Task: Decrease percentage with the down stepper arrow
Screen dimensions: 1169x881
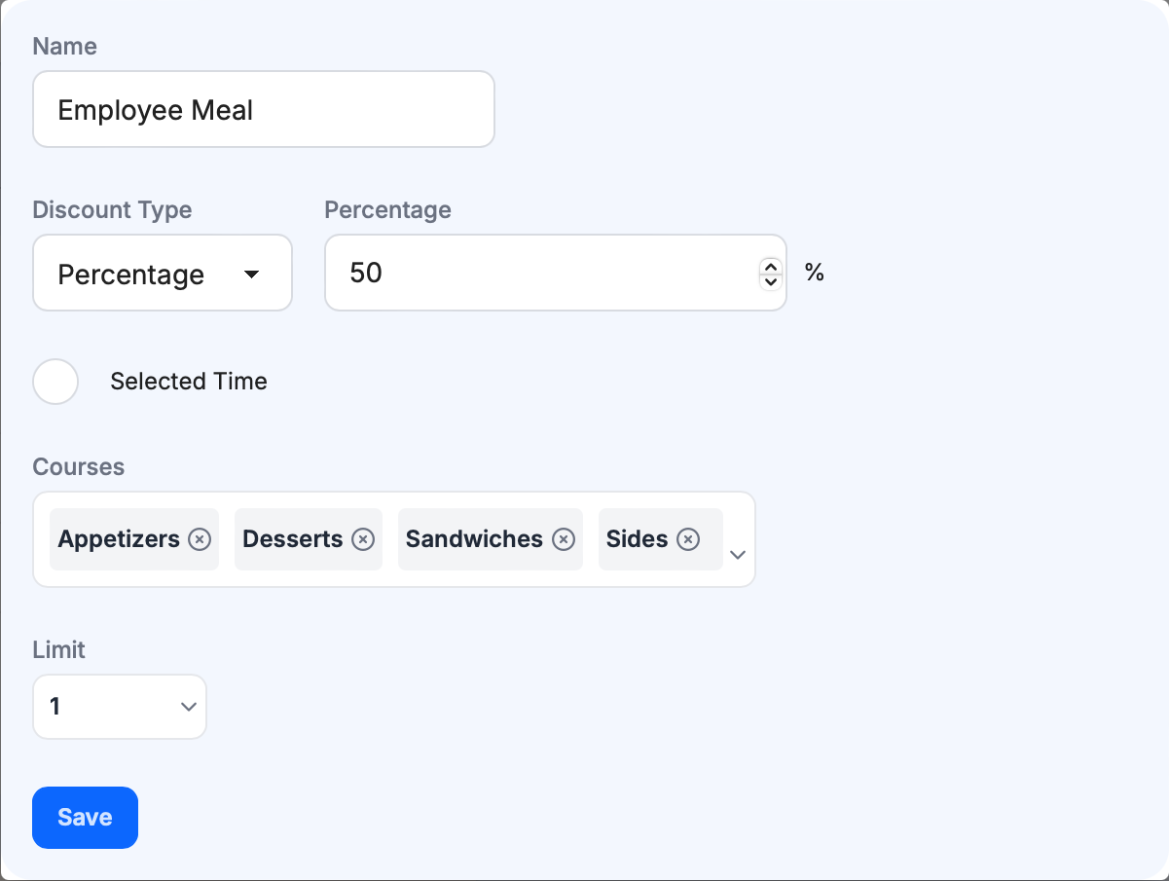Action: pyautogui.click(x=771, y=281)
